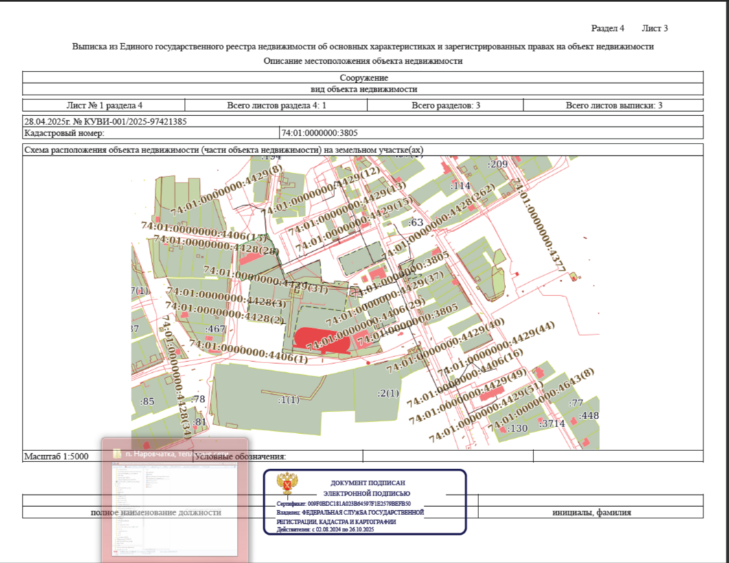Click the map label '74:01:0000000:4428(28)'
This screenshot has height=563, width=729.
tap(216, 245)
